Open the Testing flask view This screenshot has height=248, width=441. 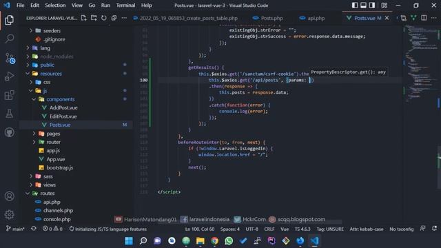[9, 114]
